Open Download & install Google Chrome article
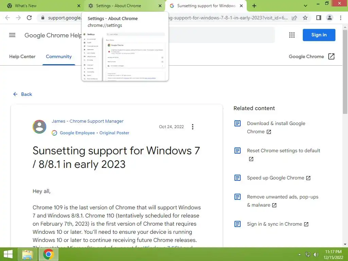The width and height of the screenshot is (348, 261). pyautogui.click(x=276, y=128)
